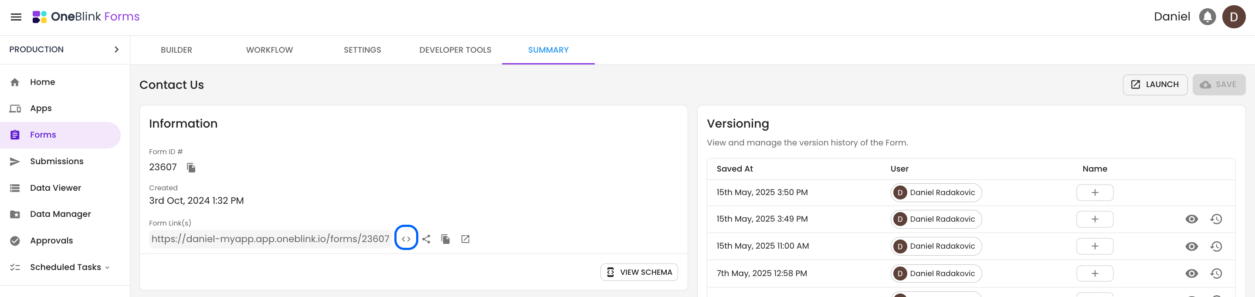Click the Name column header
Viewport: 1255px width, 297px height.
[x=1095, y=169]
